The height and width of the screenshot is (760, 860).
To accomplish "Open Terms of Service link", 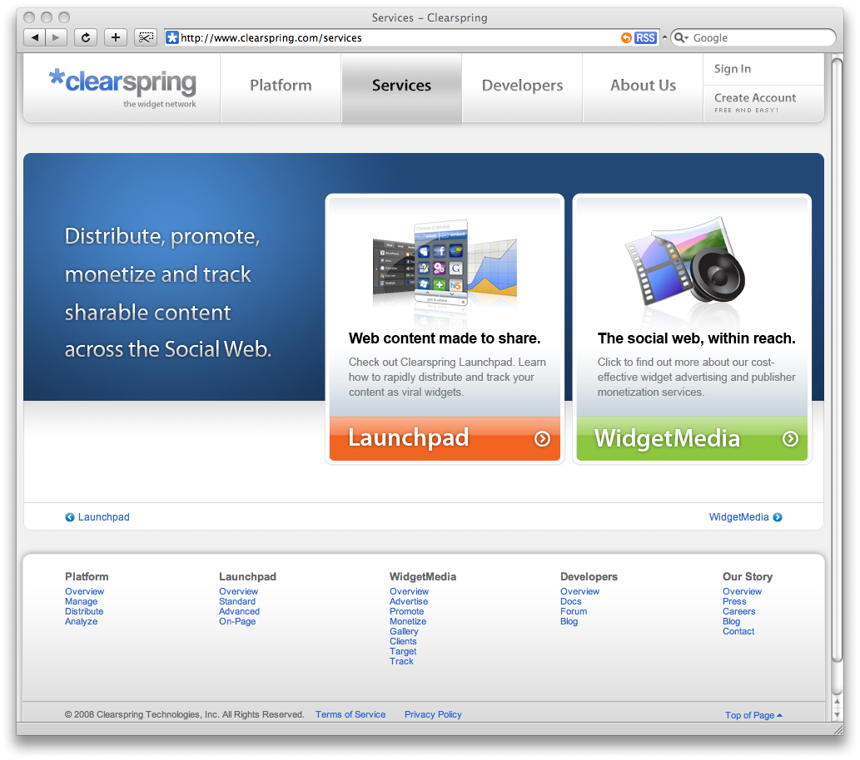I will 350,714.
